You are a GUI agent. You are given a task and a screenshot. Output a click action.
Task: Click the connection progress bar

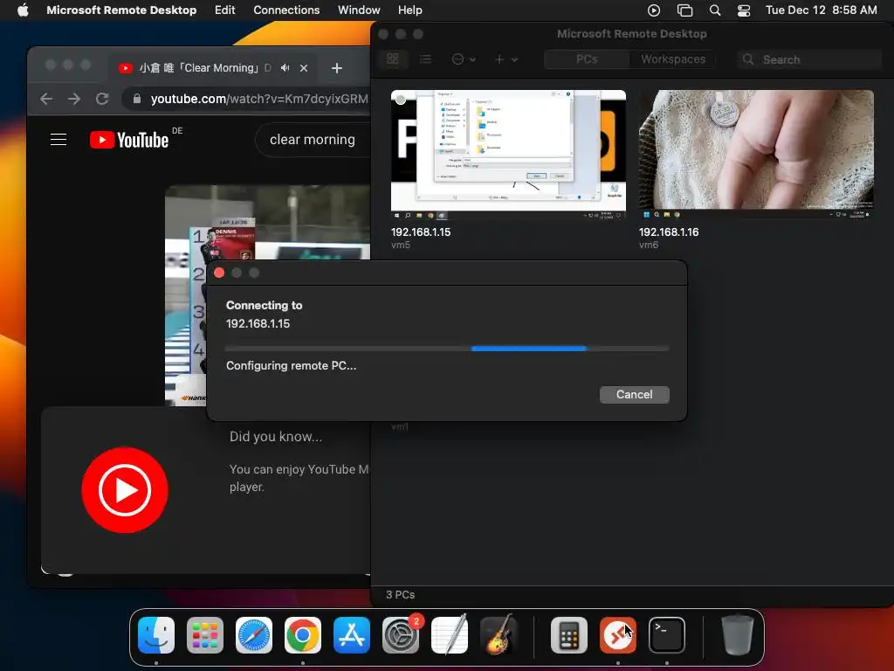(x=447, y=348)
